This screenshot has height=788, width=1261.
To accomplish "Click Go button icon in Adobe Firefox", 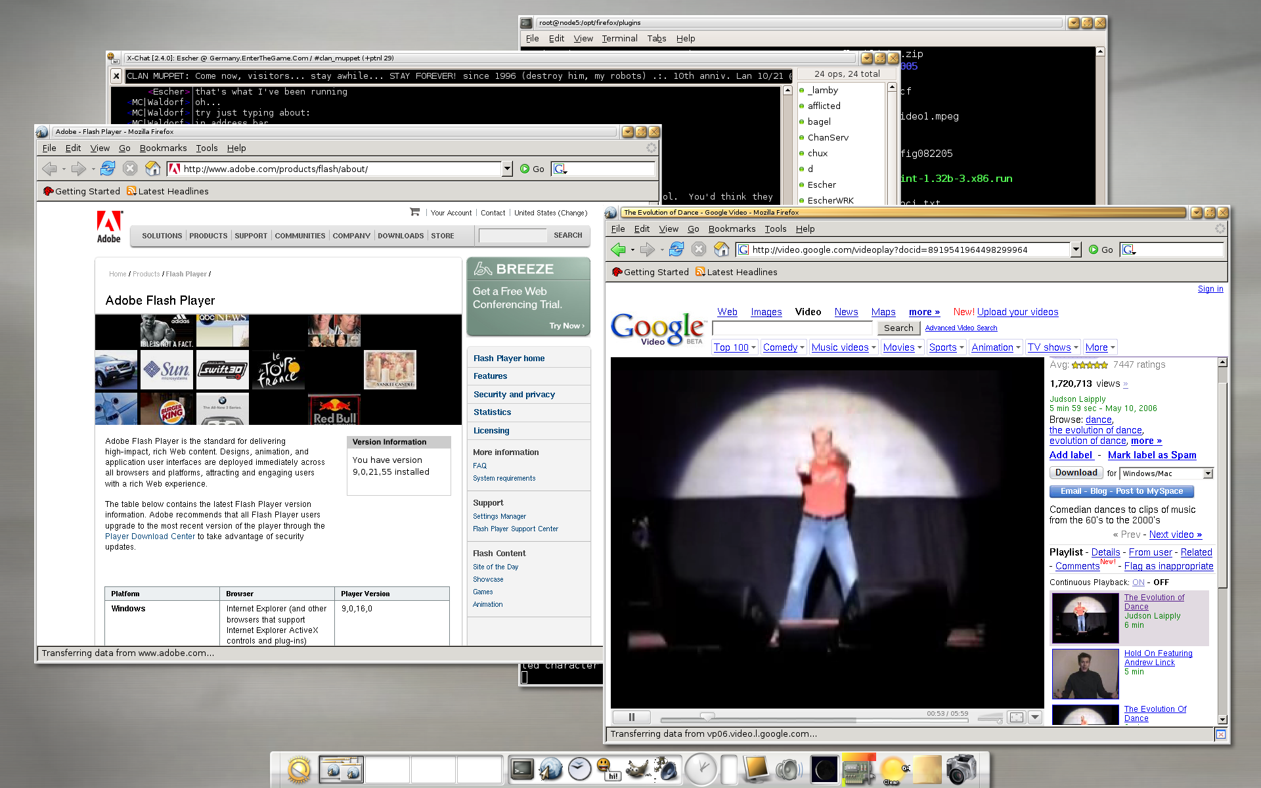I will pyautogui.click(x=532, y=169).
